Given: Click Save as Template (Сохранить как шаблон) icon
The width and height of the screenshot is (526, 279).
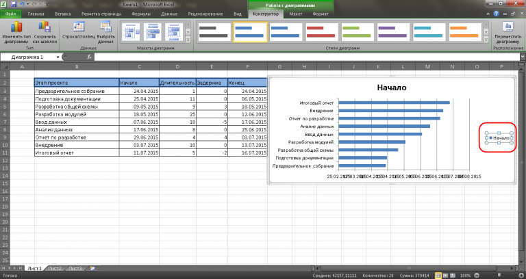Looking at the screenshot, I should tap(45, 28).
